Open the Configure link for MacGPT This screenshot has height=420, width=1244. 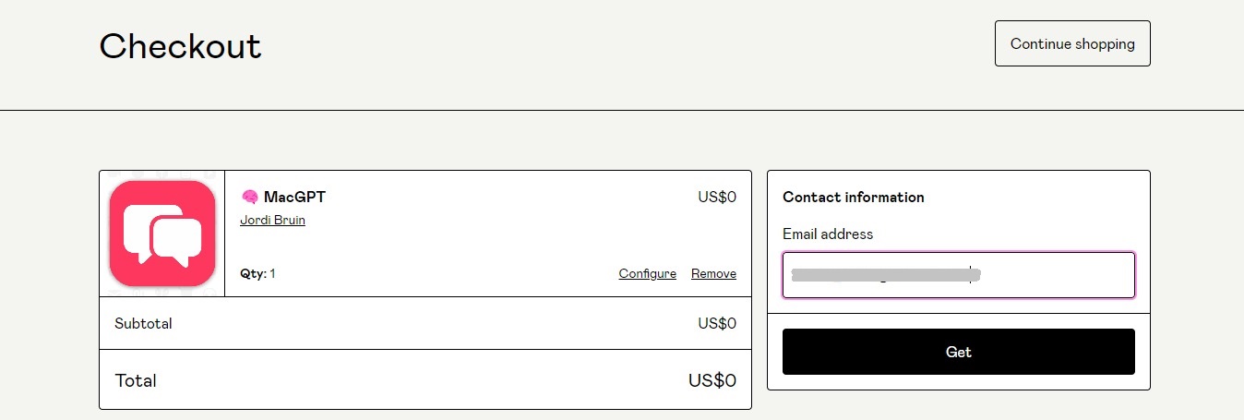647,274
